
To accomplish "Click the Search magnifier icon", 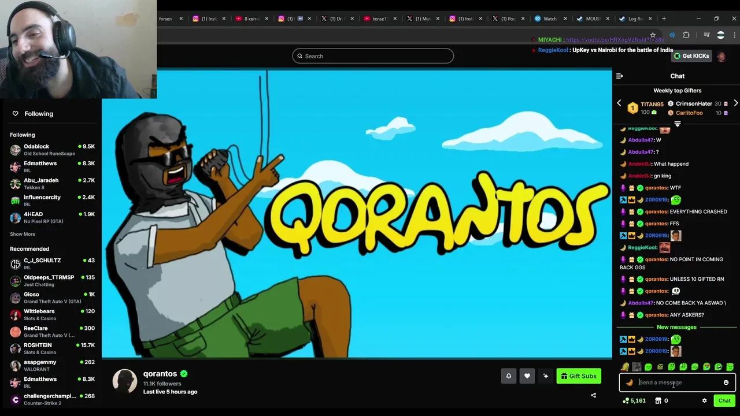I will pyautogui.click(x=299, y=56).
